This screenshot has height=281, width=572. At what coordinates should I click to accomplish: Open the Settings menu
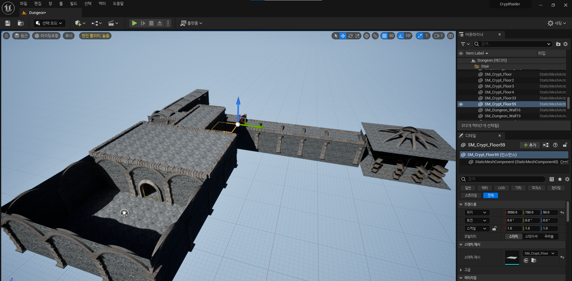(x=557, y=23)
